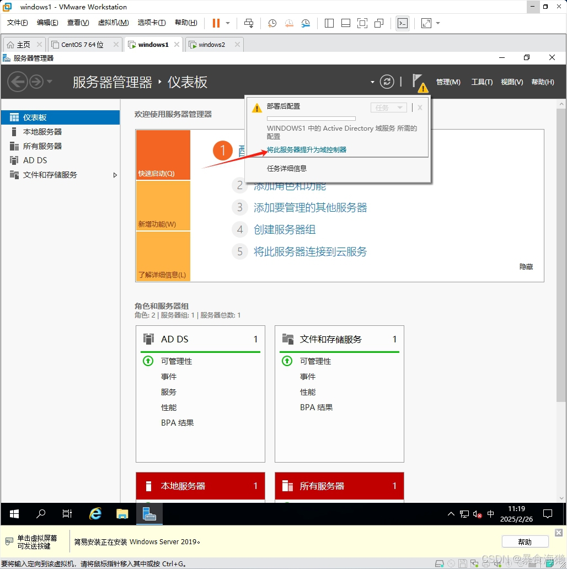567x569 pixels.
Task: Click the VMware pause virtual machine icon
Action: tap(216, 23)
